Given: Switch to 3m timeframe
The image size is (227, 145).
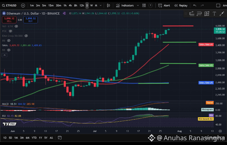Looking at the screenshot, I should 38,5.
